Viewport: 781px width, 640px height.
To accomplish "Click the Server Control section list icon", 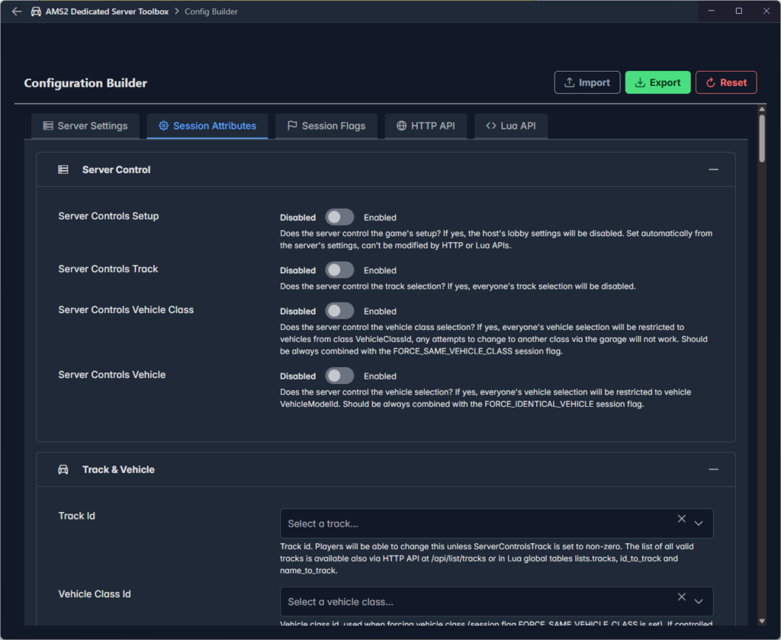I will pyautogui.click(x=63, y=170).
